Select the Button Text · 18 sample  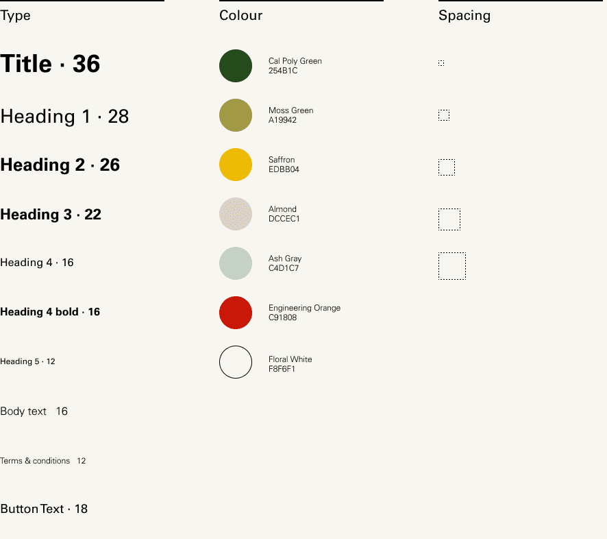pos(44,509)
